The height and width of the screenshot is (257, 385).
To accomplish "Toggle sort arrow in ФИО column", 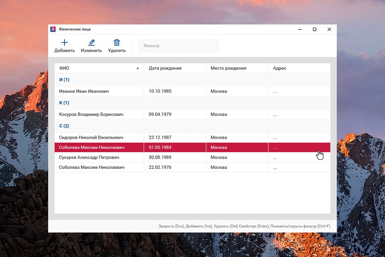I will 138,68.
